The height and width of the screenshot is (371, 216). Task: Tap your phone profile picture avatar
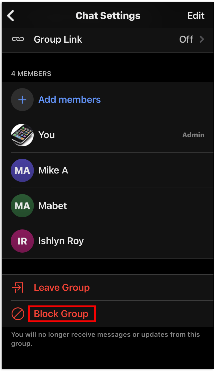point(22,135)
